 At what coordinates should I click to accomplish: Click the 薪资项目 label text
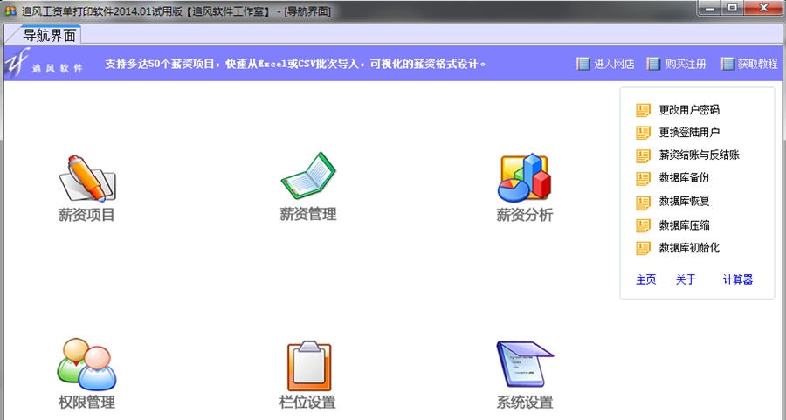[x=86, y=215]
